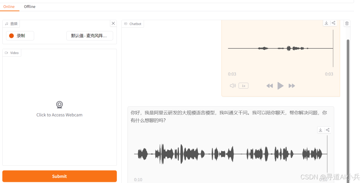This screenshot has width=361, height=183.
Task: Toggle mute on the user audio volume icon
Action: (233, 86)
